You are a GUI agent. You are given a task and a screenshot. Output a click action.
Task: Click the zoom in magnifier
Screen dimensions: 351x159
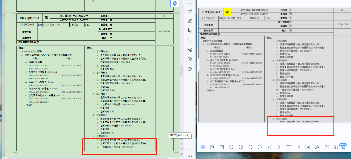coord(231,147)
